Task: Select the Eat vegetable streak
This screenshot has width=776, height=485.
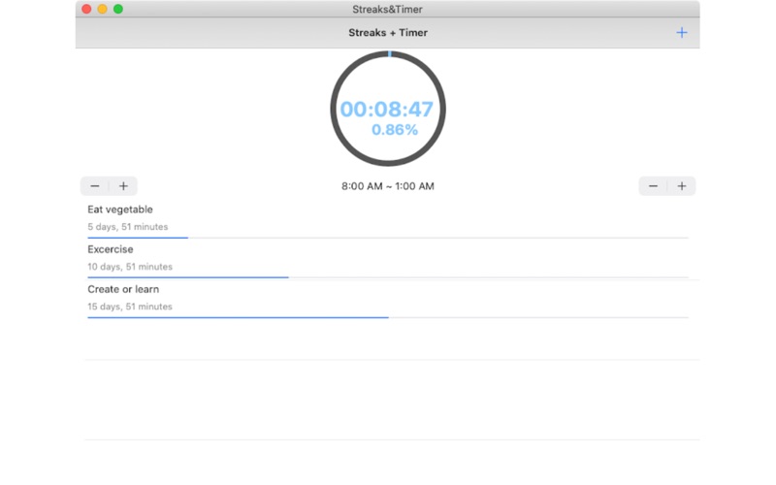Action: pyautogui.click(x=387, y=220)
